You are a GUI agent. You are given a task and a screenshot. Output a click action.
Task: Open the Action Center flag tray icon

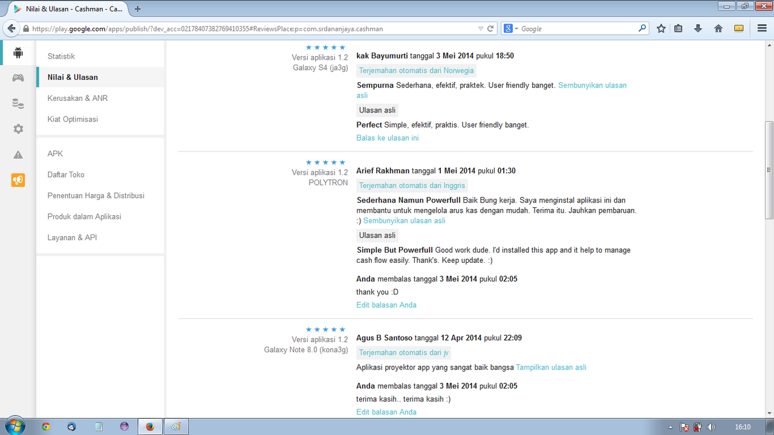[x=685, y=427]
